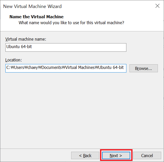Focus the Virtual machine name field
The image size is (164, 162).
66,47
